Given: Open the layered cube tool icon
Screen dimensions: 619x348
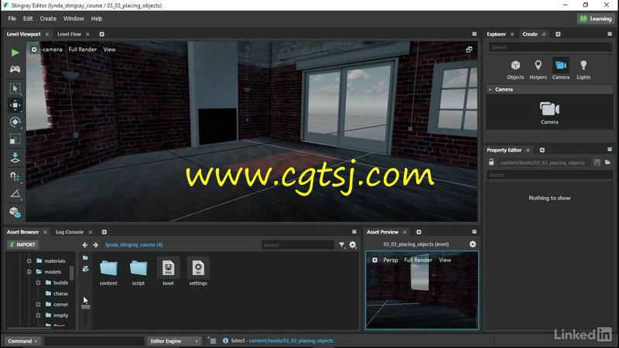Looking at the screenshot, I should [x=15, y=212].
